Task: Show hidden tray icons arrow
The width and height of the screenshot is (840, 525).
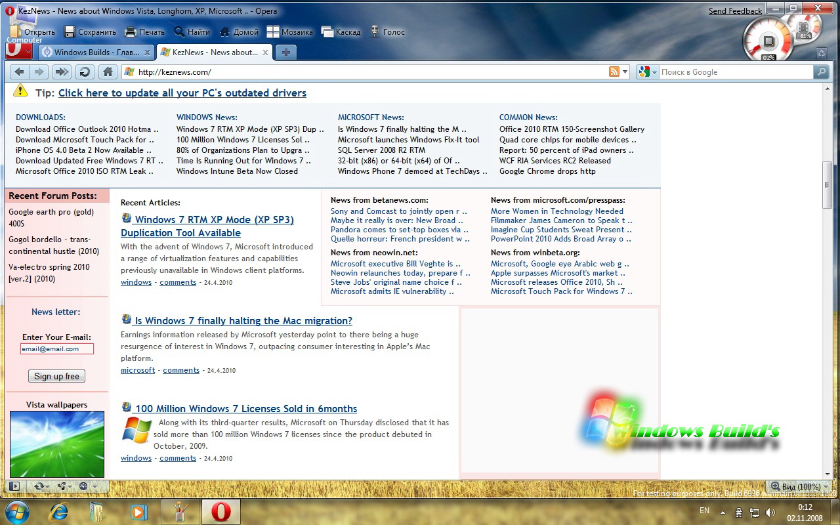Action: (723, 513)
